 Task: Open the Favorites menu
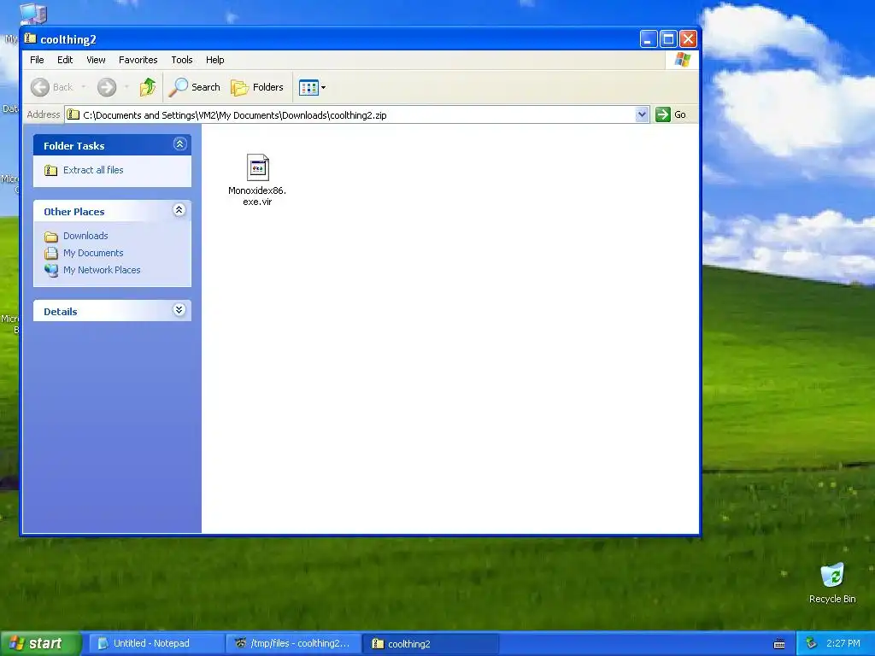pyautogui.click(x=138, y=60)
